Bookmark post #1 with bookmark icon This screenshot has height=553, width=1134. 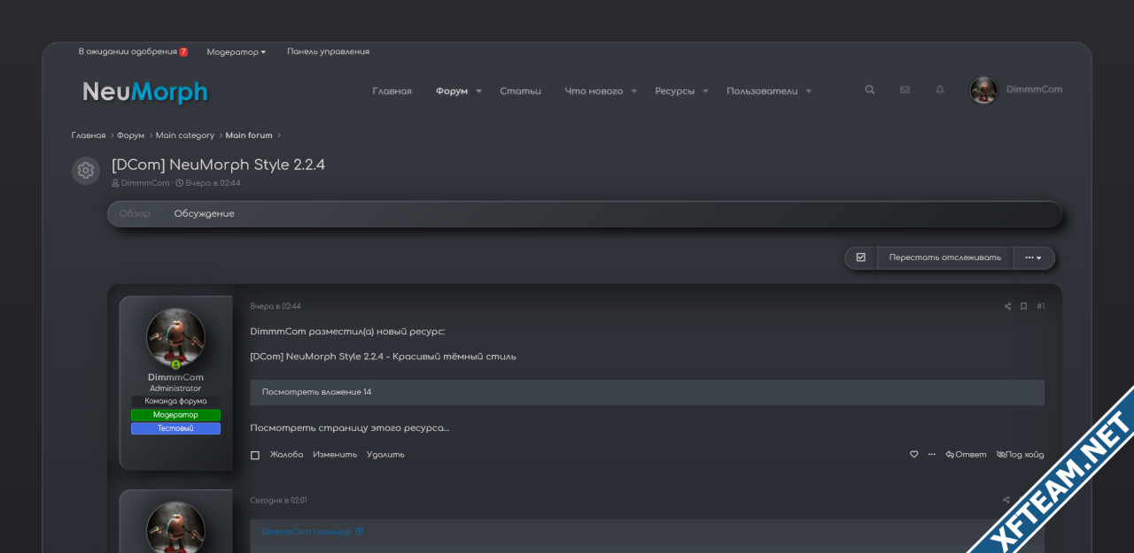pyautogui.click(x=1023, y=306)
